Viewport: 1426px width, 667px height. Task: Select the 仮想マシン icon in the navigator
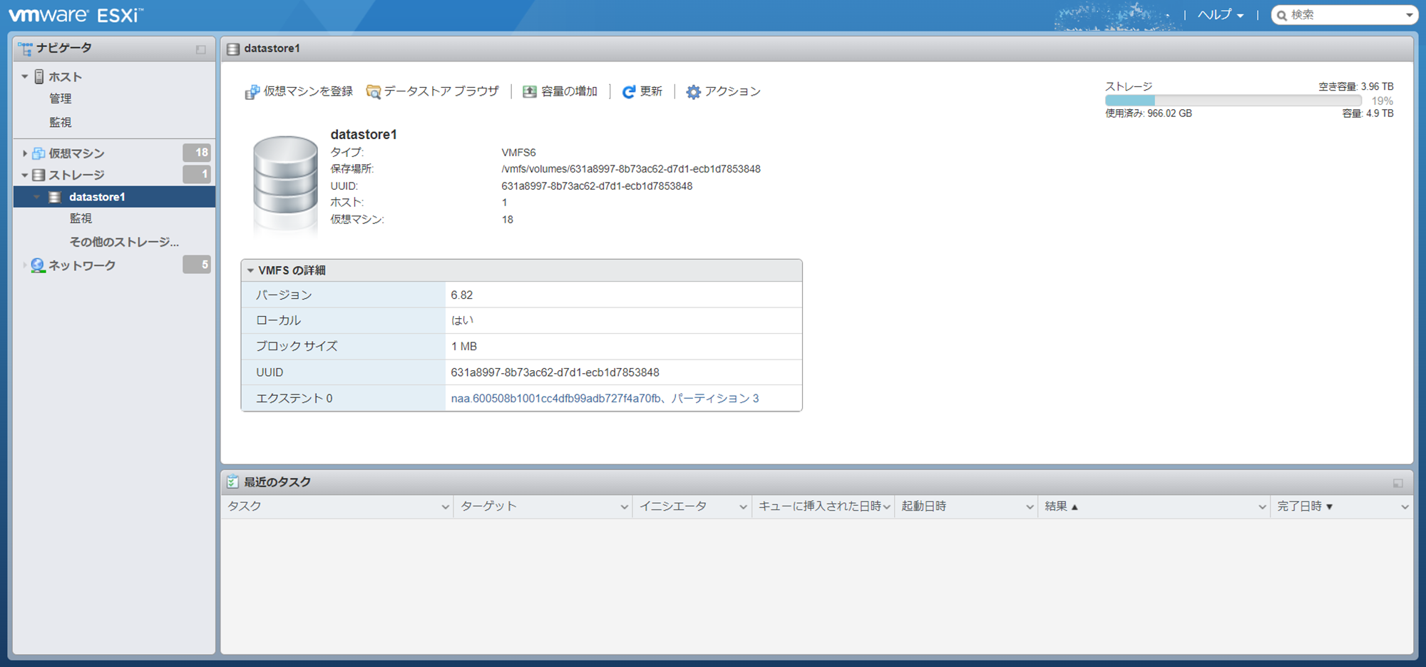(39, 153)
